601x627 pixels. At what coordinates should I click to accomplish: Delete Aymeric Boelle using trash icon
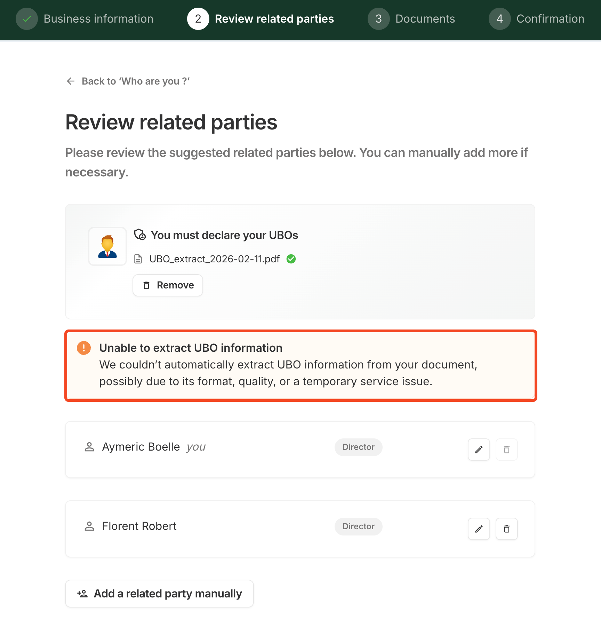506,450
